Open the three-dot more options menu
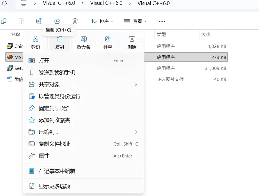Viewport: 259px width, 196px height. coord(162,21)
